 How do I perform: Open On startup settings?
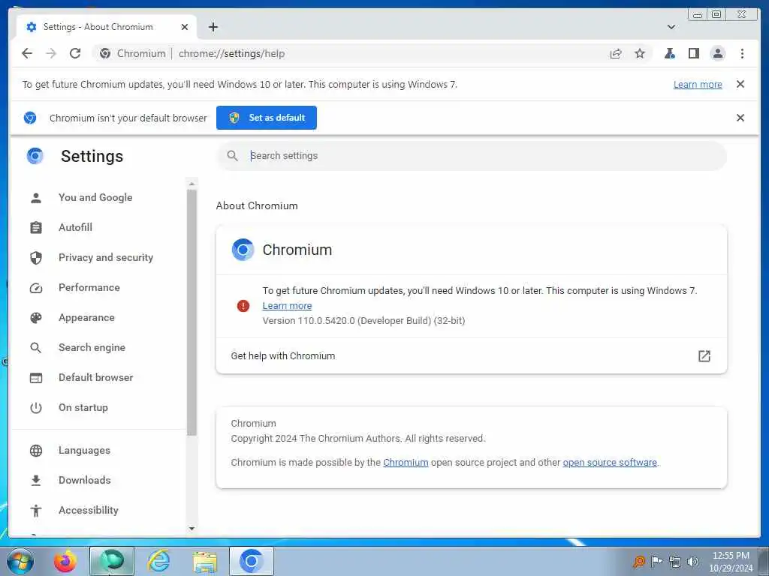(x=83, y=407)
